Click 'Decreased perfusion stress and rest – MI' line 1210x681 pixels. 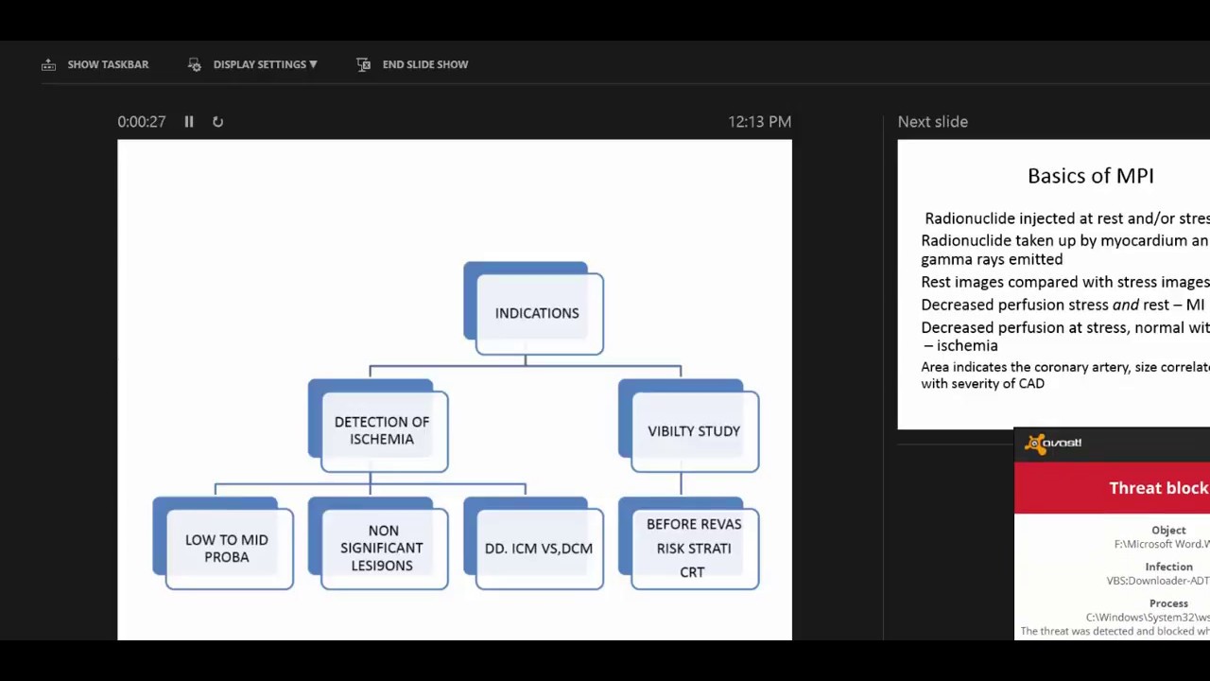(1063, 305)
